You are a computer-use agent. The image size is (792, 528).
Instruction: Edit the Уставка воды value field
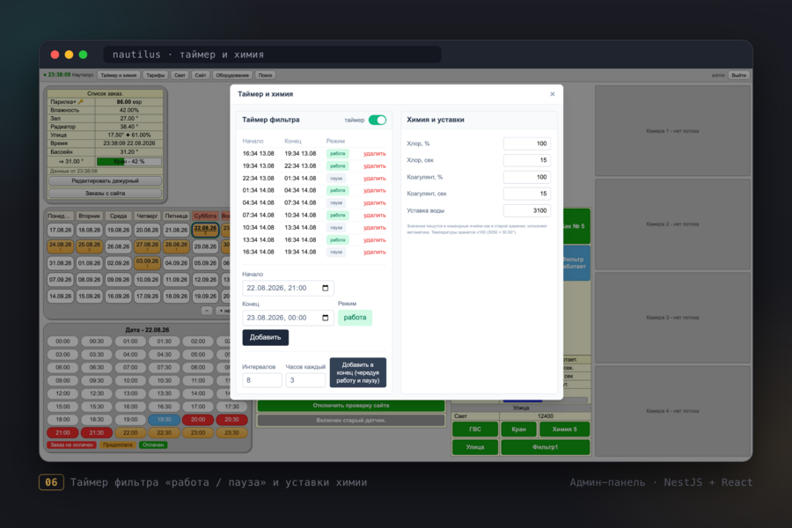[x=527, y=210]
